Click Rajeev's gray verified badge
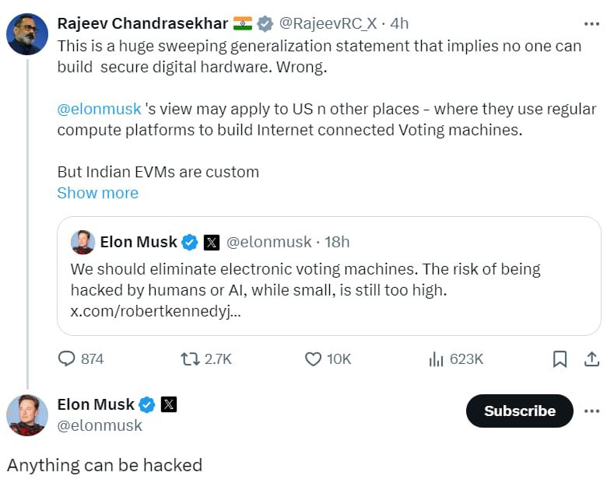Image resolution: width=614 pixels, height=486 pixels. click(x=265, y=23)
